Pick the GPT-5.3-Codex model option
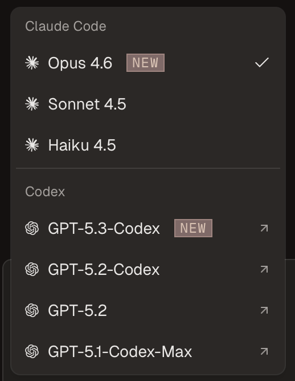This screenshot has height=381, width=295. click(148, 228)
